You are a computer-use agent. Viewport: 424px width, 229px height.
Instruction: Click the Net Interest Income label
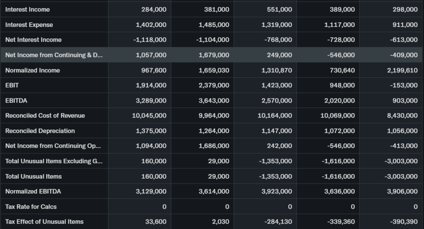(x=33, y=40)
